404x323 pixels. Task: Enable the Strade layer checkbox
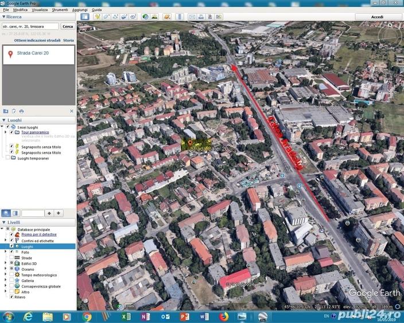pyautogui.click(x=11, y=258)
